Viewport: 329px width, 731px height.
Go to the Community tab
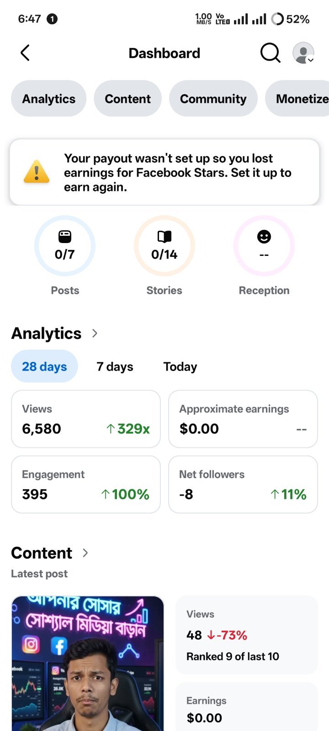[213, 99]
